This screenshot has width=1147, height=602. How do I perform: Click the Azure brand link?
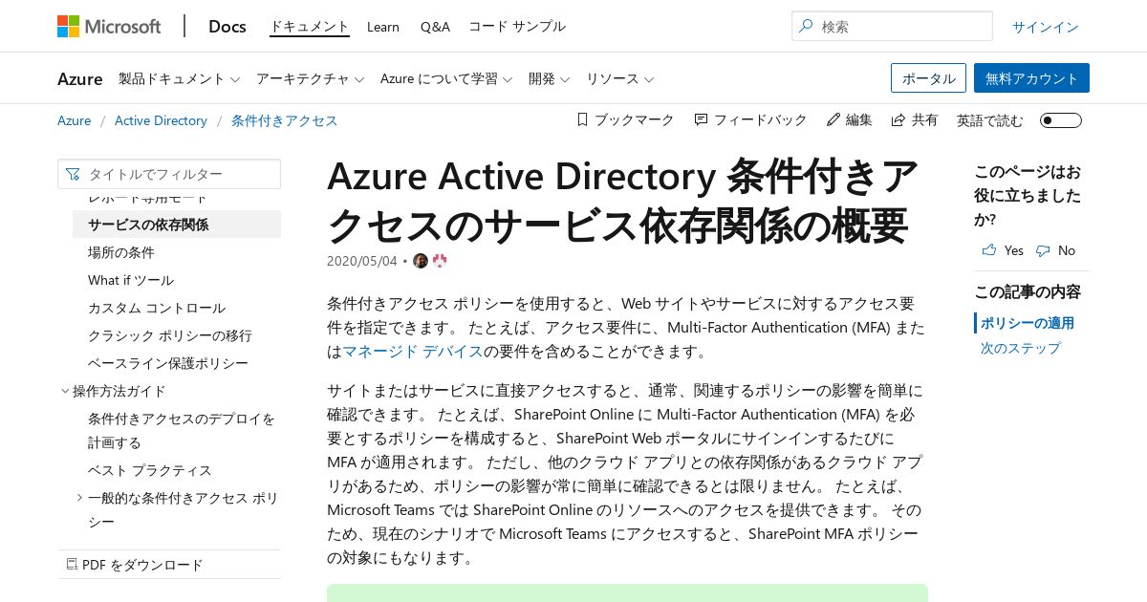pos(80,78)
